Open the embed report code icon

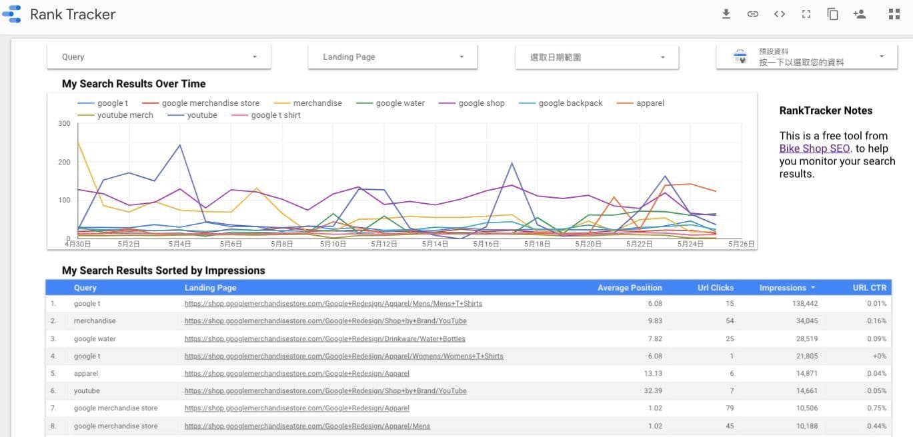pos(779,14)
